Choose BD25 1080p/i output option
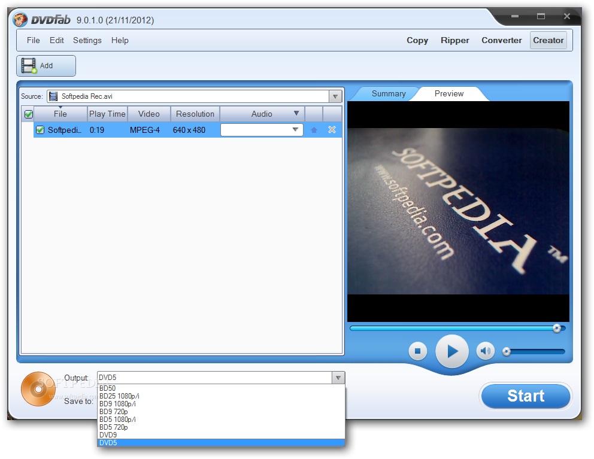Viewport: 594px width, 459px height. pos(221,396)
